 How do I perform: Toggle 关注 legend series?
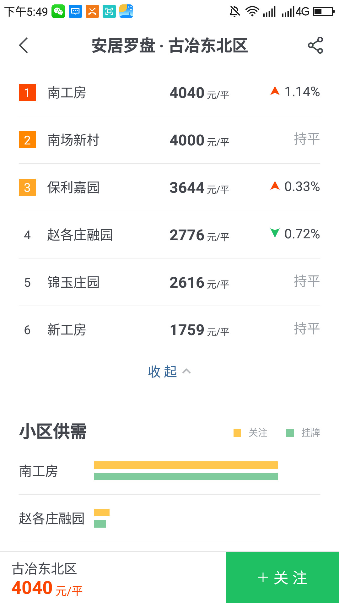click(250, 433)
